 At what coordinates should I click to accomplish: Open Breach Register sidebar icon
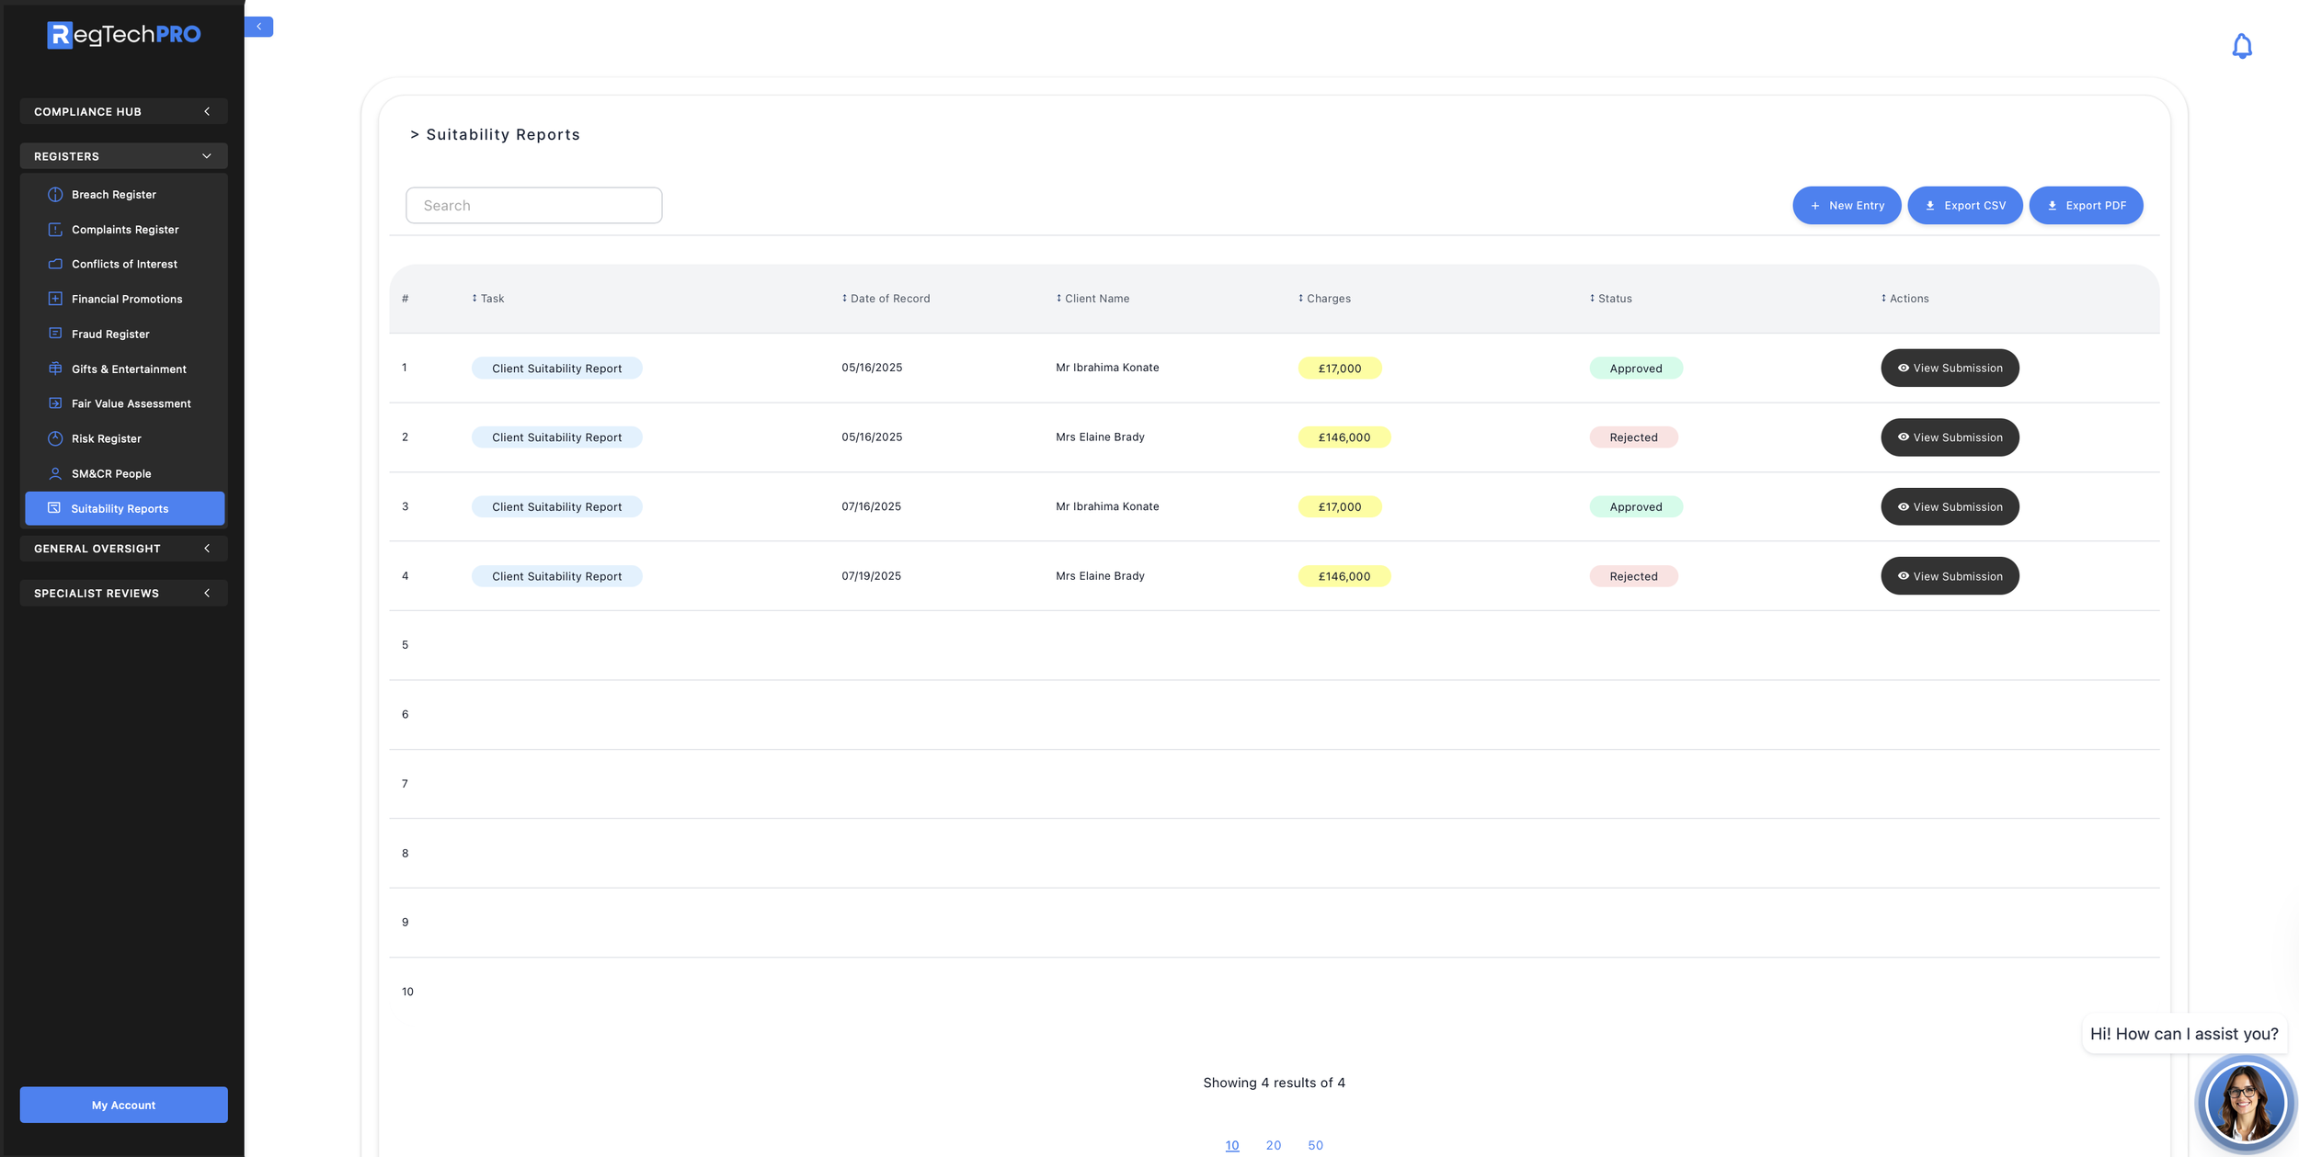coord(55,195)
